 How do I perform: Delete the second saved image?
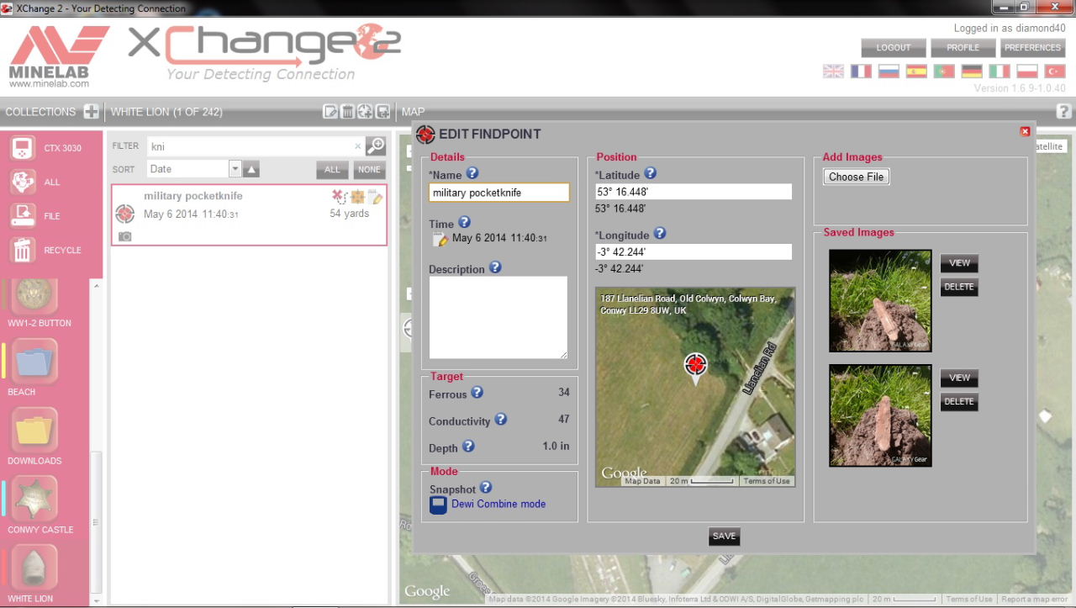959,401
